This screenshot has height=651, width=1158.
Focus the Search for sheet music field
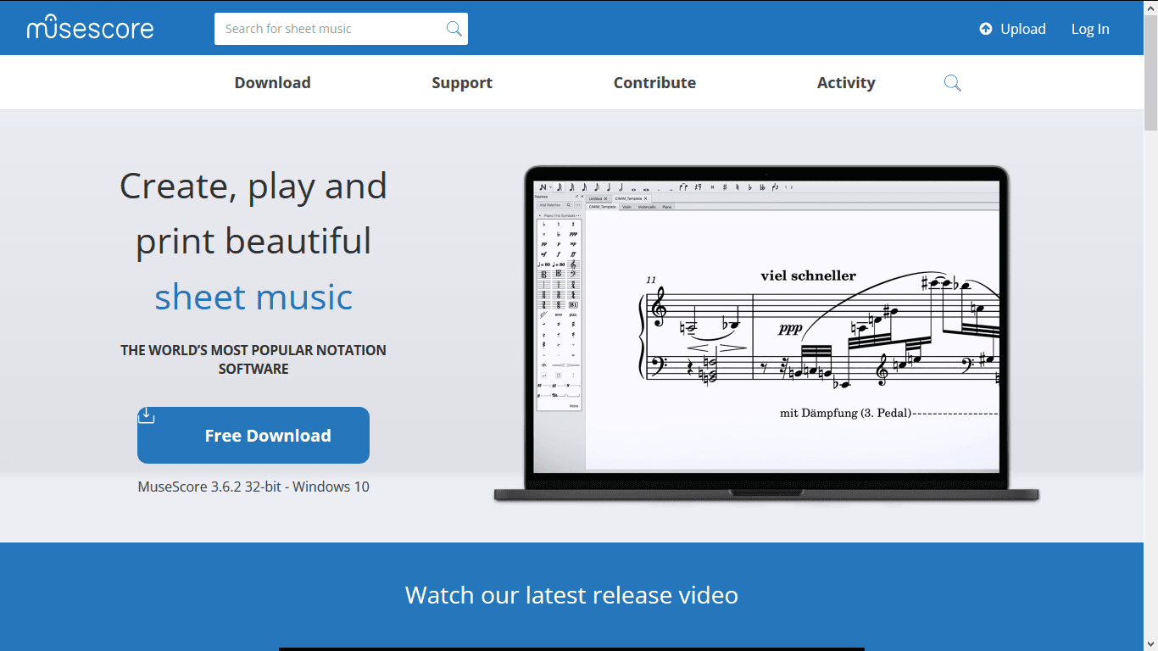coord(341,29)
